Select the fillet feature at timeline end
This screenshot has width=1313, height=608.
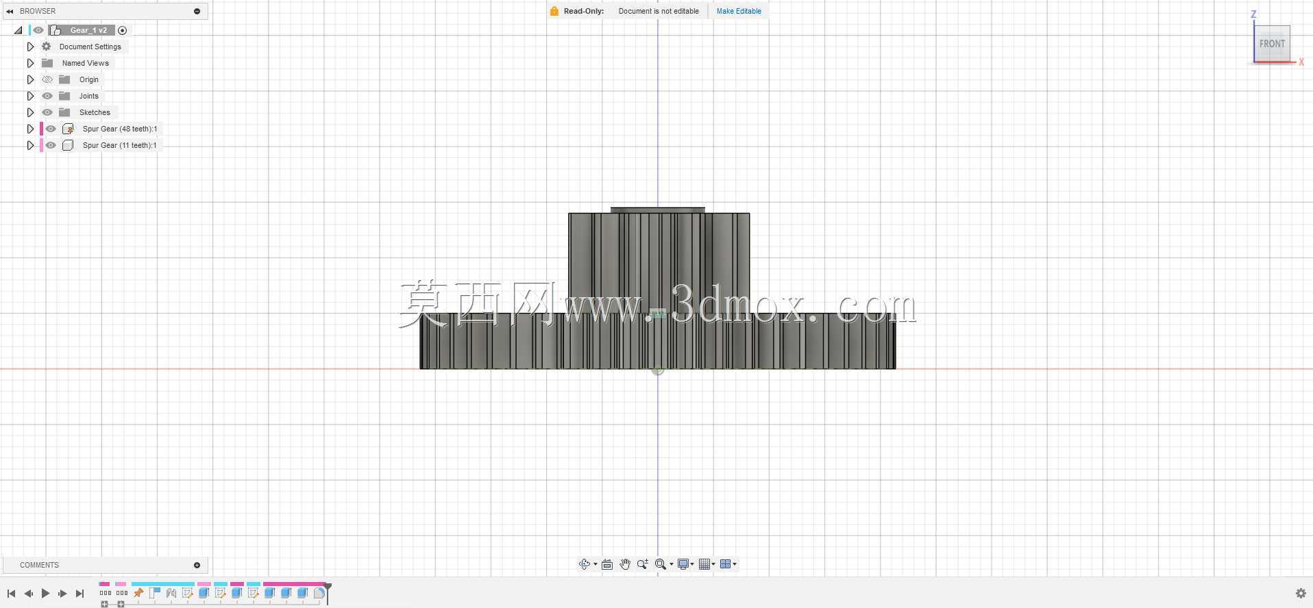[x=319, y=593]
